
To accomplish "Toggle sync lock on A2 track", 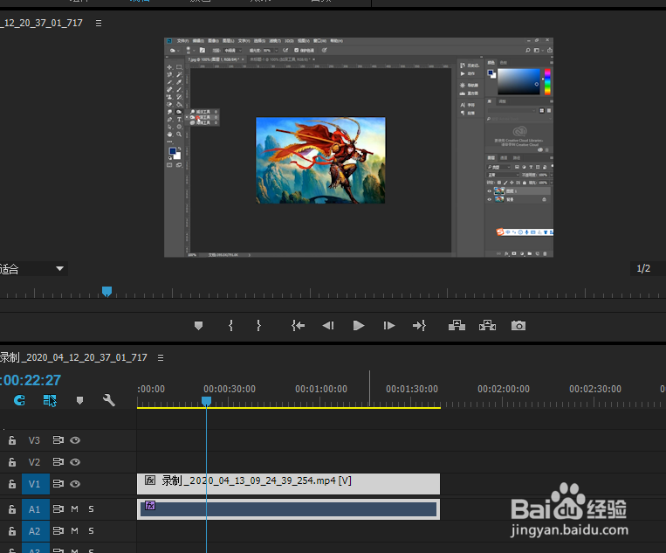I will [58, 531].
